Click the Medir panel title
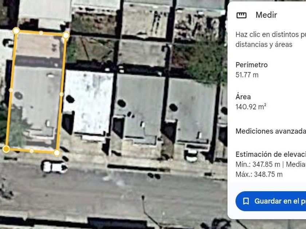This screenshot has width=306, height=229. 266,15
